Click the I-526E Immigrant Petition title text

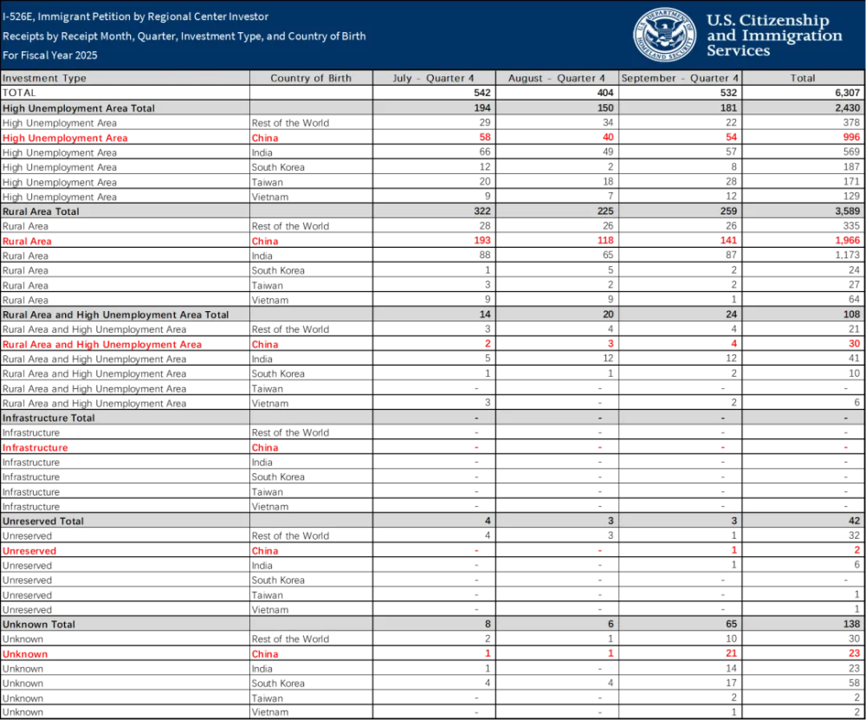(x=135, y=16)
